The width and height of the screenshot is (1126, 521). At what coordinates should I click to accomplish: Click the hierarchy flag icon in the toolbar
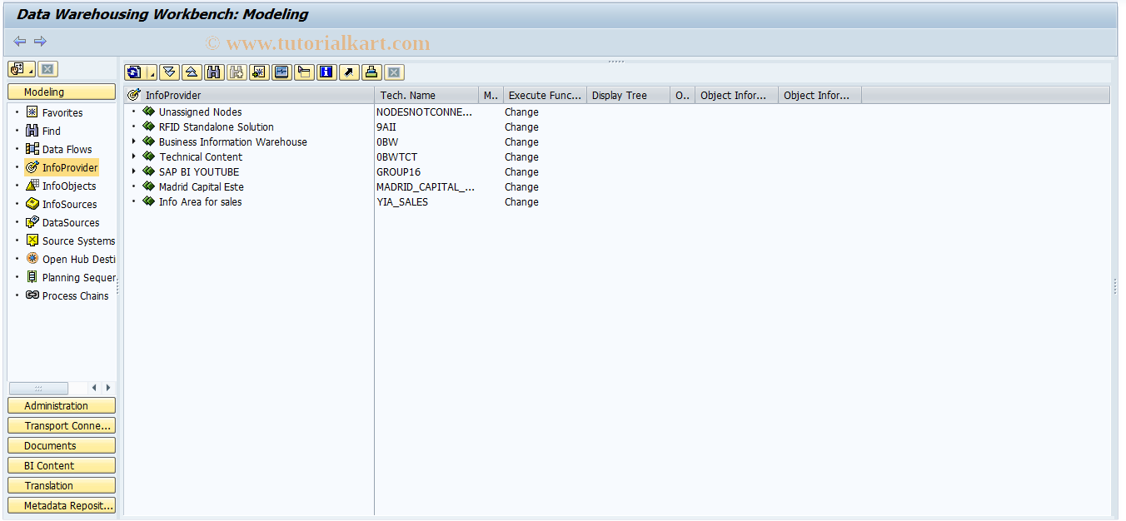[304, 72]
